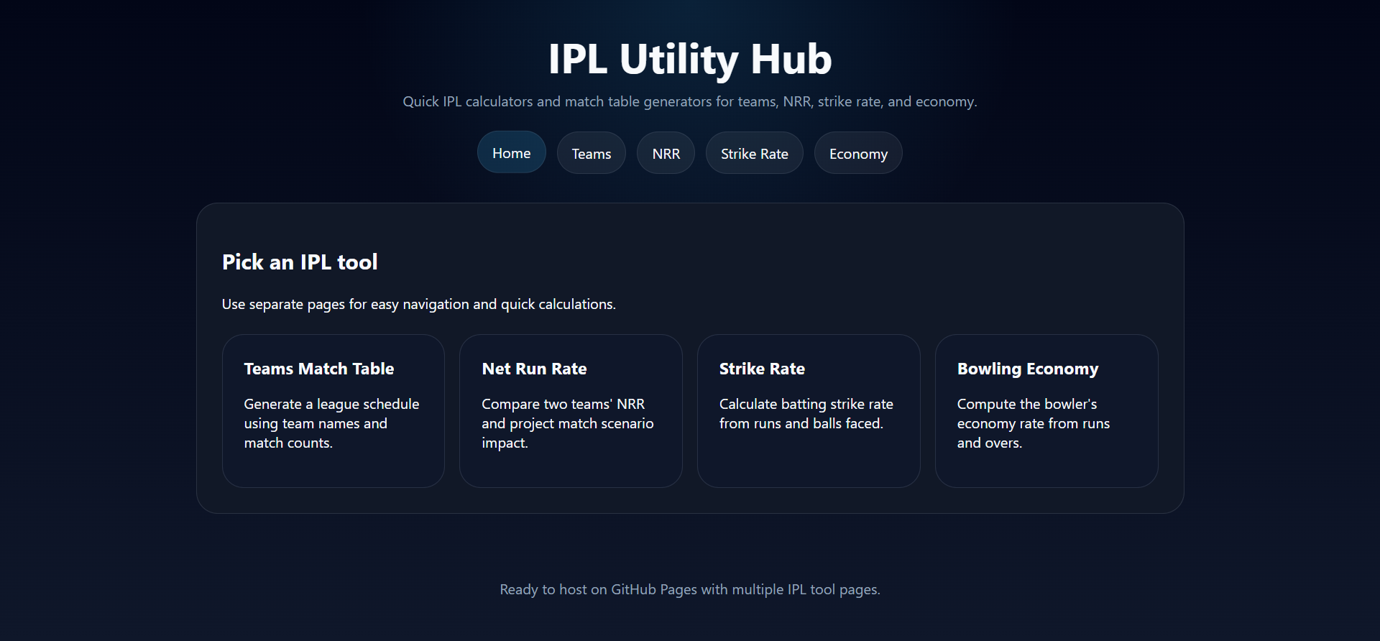Select the Strike Rate nav pill
The width and height of the screenshot is (1380, 641).
click(754, 153)
